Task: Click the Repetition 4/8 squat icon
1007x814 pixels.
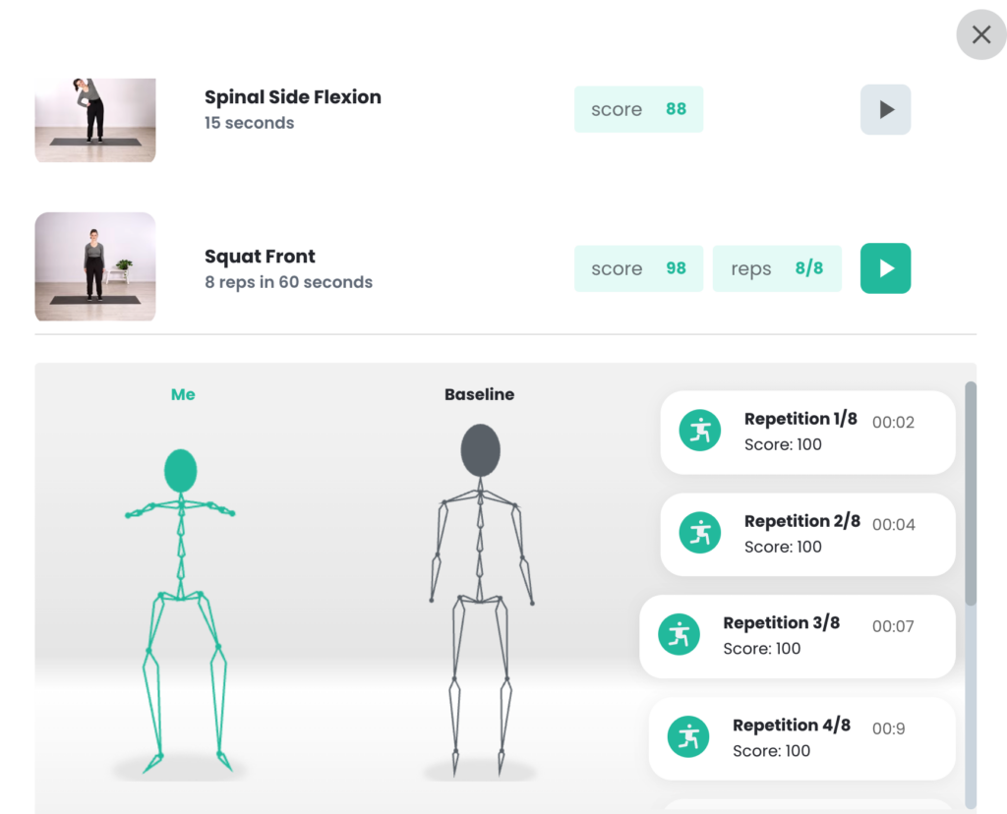Action: [687, 737]
